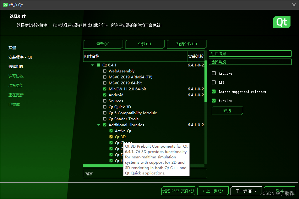Uncheck the Preview category filter
The width and height of the screenshot is (299, 199).
[214, 100]
